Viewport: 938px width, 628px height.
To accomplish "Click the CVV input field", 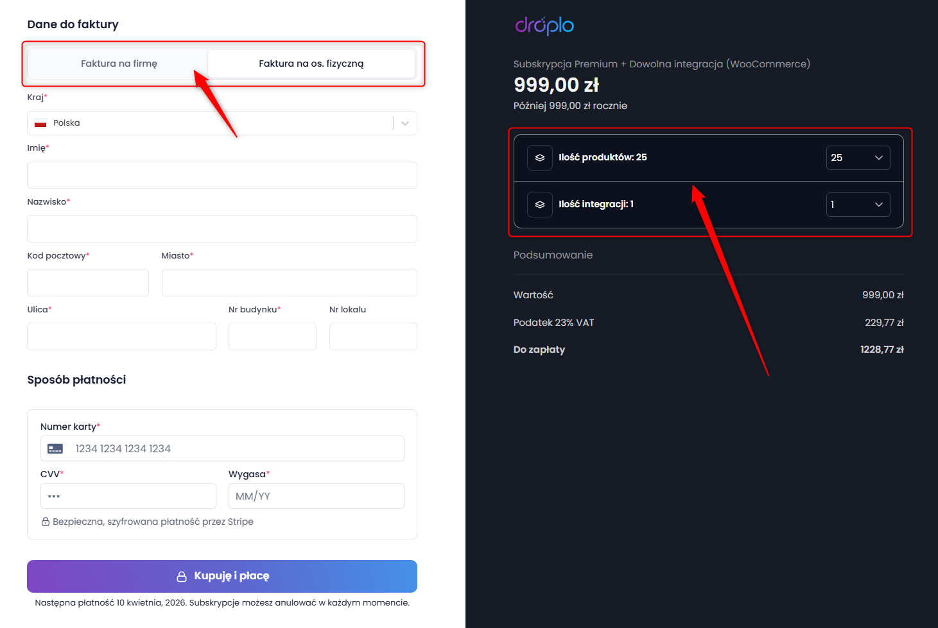I will pyautogui.click(x=128, y=496).
